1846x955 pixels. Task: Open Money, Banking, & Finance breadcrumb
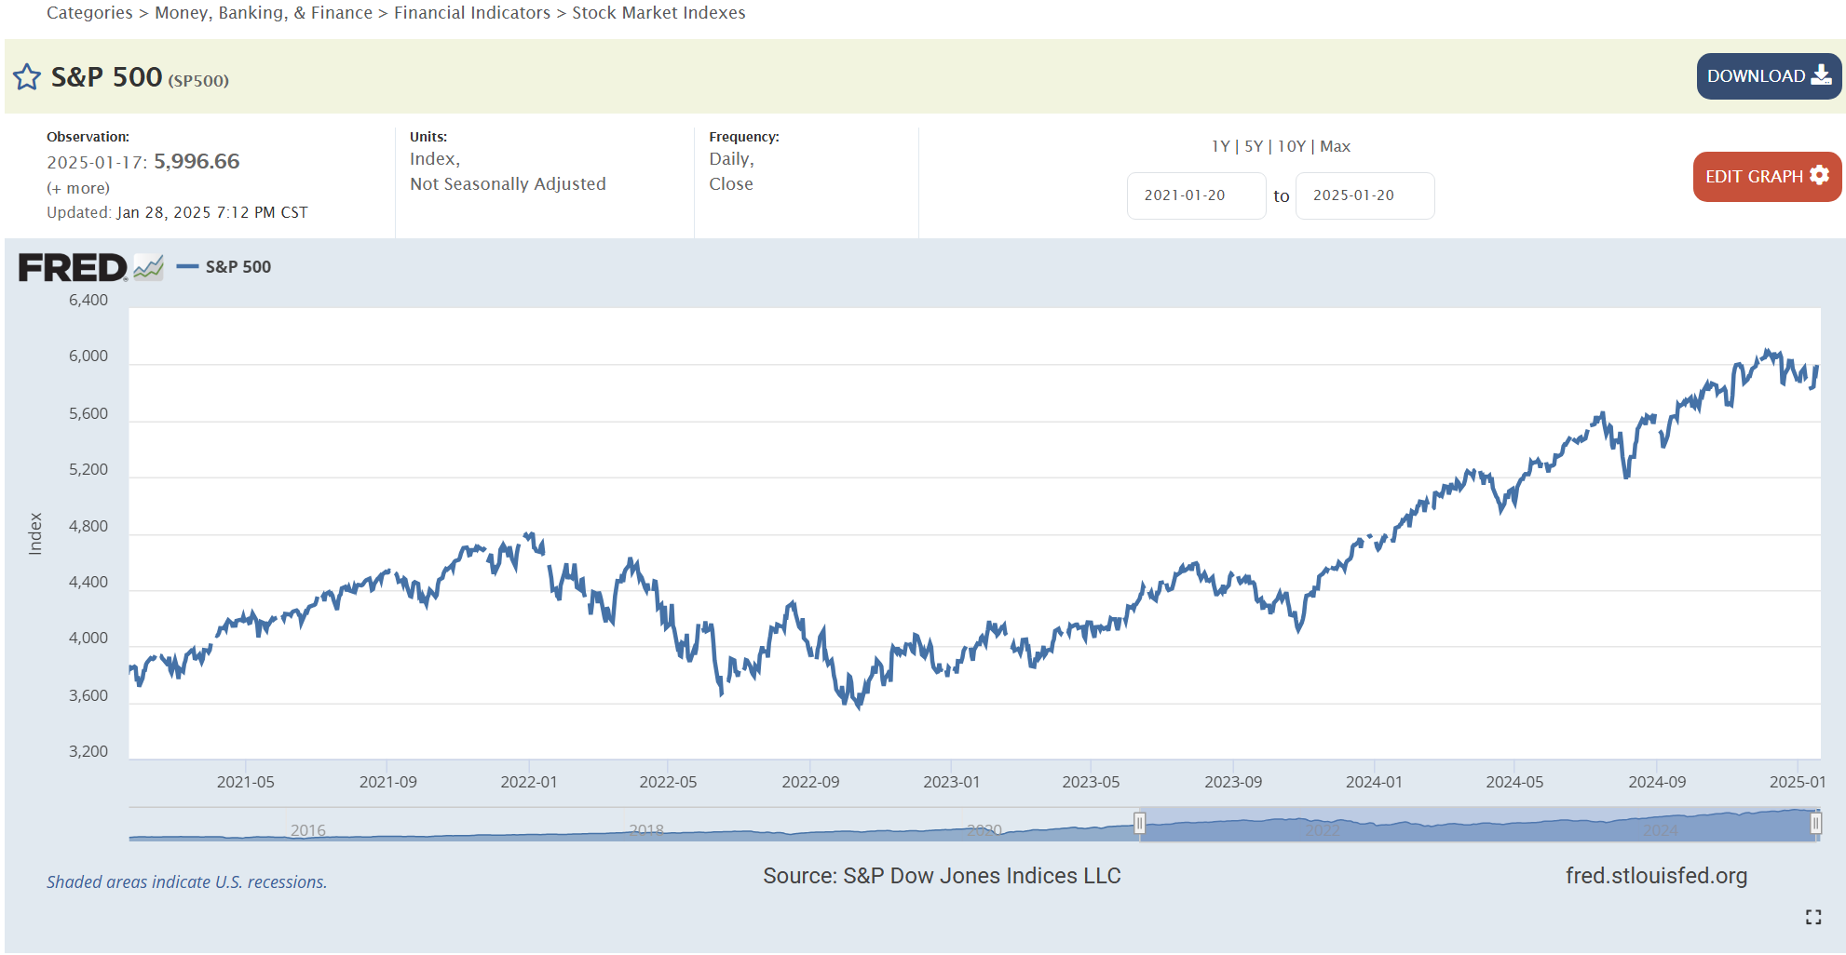[264, 13]
